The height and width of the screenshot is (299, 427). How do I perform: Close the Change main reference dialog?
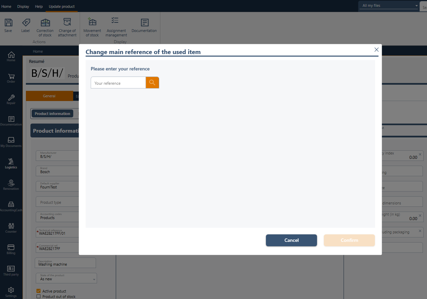click(376, 50)
